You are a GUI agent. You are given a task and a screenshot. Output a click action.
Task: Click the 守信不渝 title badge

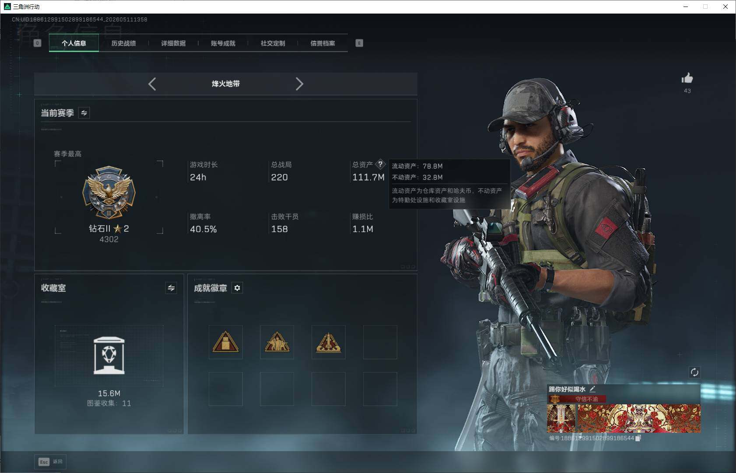[577, 399]
